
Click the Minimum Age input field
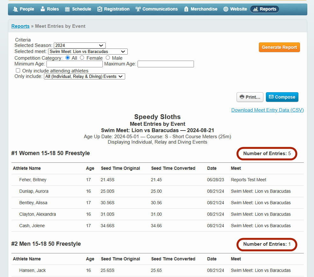pyautogui.click(x=75, y=64)
